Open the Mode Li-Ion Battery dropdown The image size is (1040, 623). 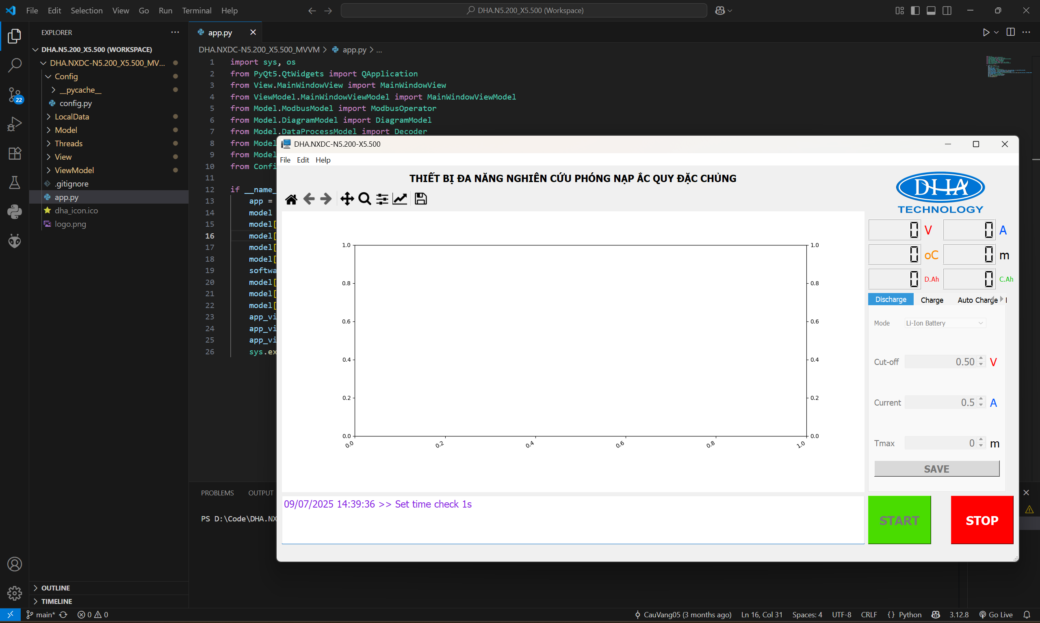point(945,323)
